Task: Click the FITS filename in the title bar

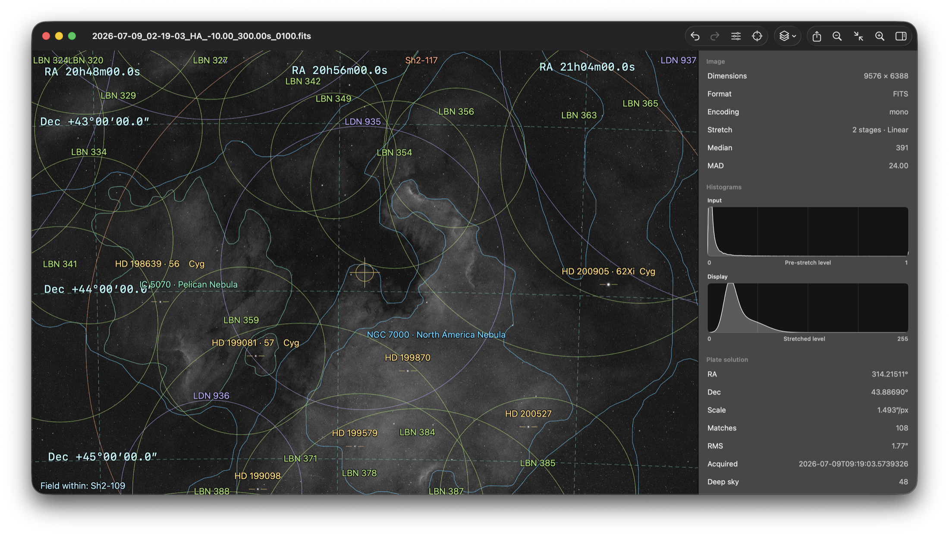Action: pyautogui.click(x=201, y=36)
